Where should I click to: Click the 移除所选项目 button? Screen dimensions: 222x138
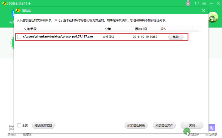(43, 125)
